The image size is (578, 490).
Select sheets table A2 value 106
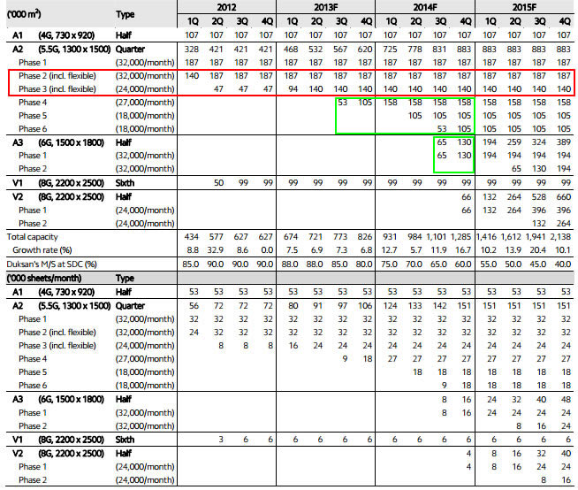365,306
